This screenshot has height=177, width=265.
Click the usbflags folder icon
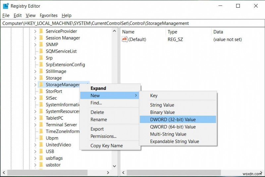(x=41, y=158)
